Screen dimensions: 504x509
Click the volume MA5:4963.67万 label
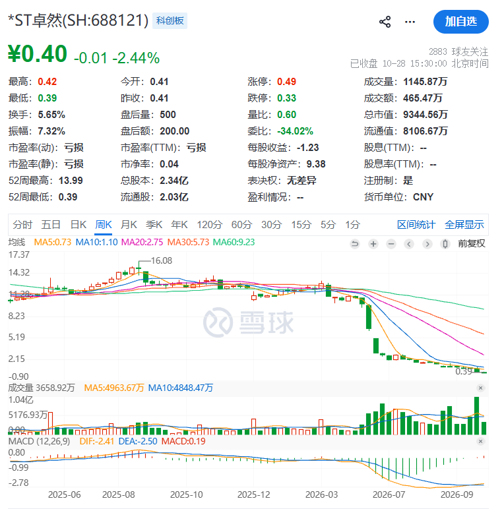114,388
